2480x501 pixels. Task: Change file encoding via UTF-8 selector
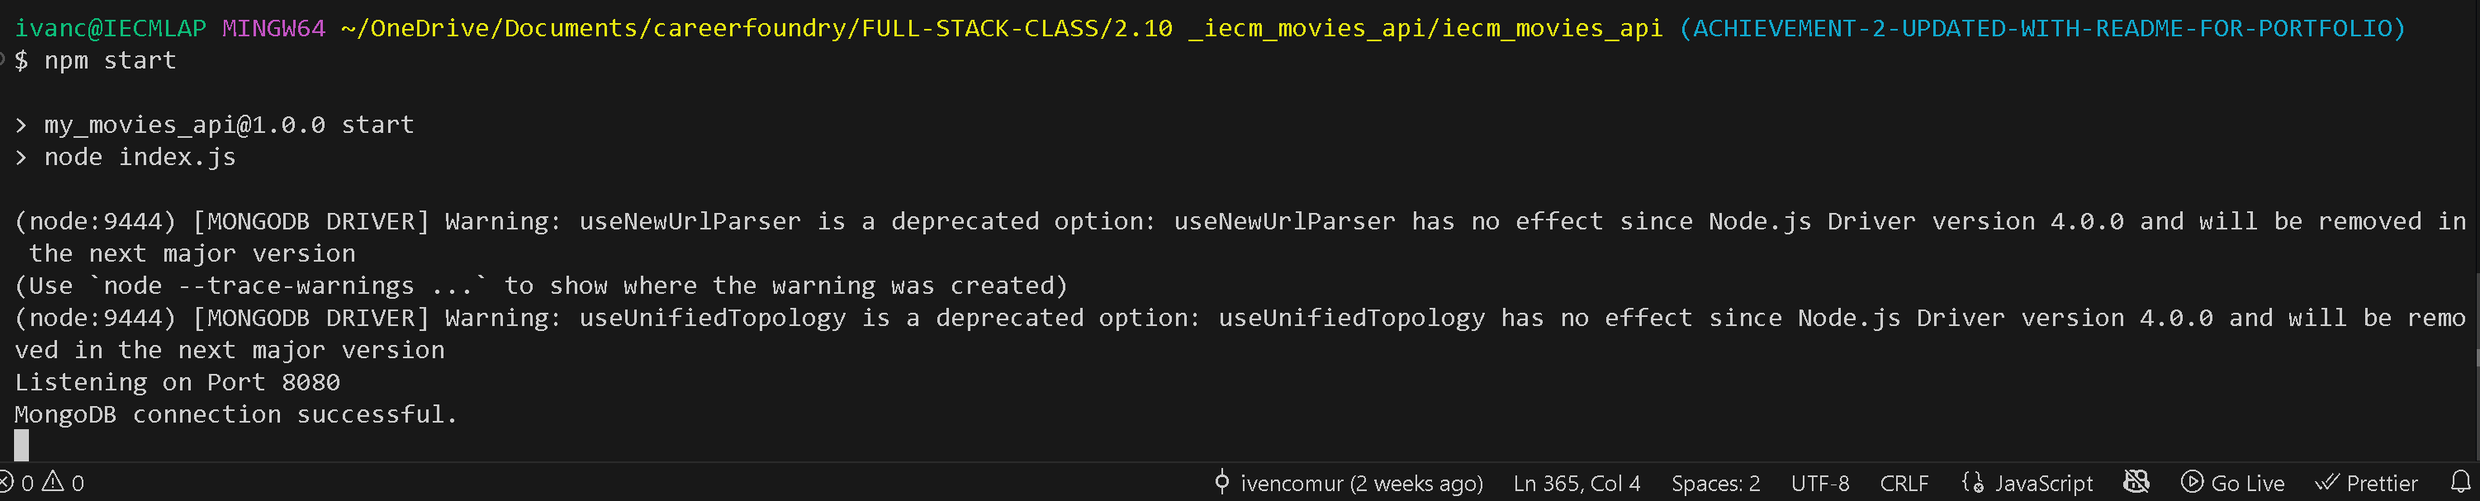(1819, 483)
